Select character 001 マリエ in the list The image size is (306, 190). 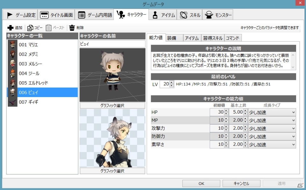[x=42, y=45]
